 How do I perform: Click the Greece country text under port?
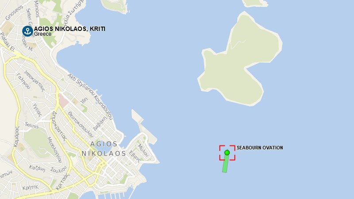pos(42,34)
